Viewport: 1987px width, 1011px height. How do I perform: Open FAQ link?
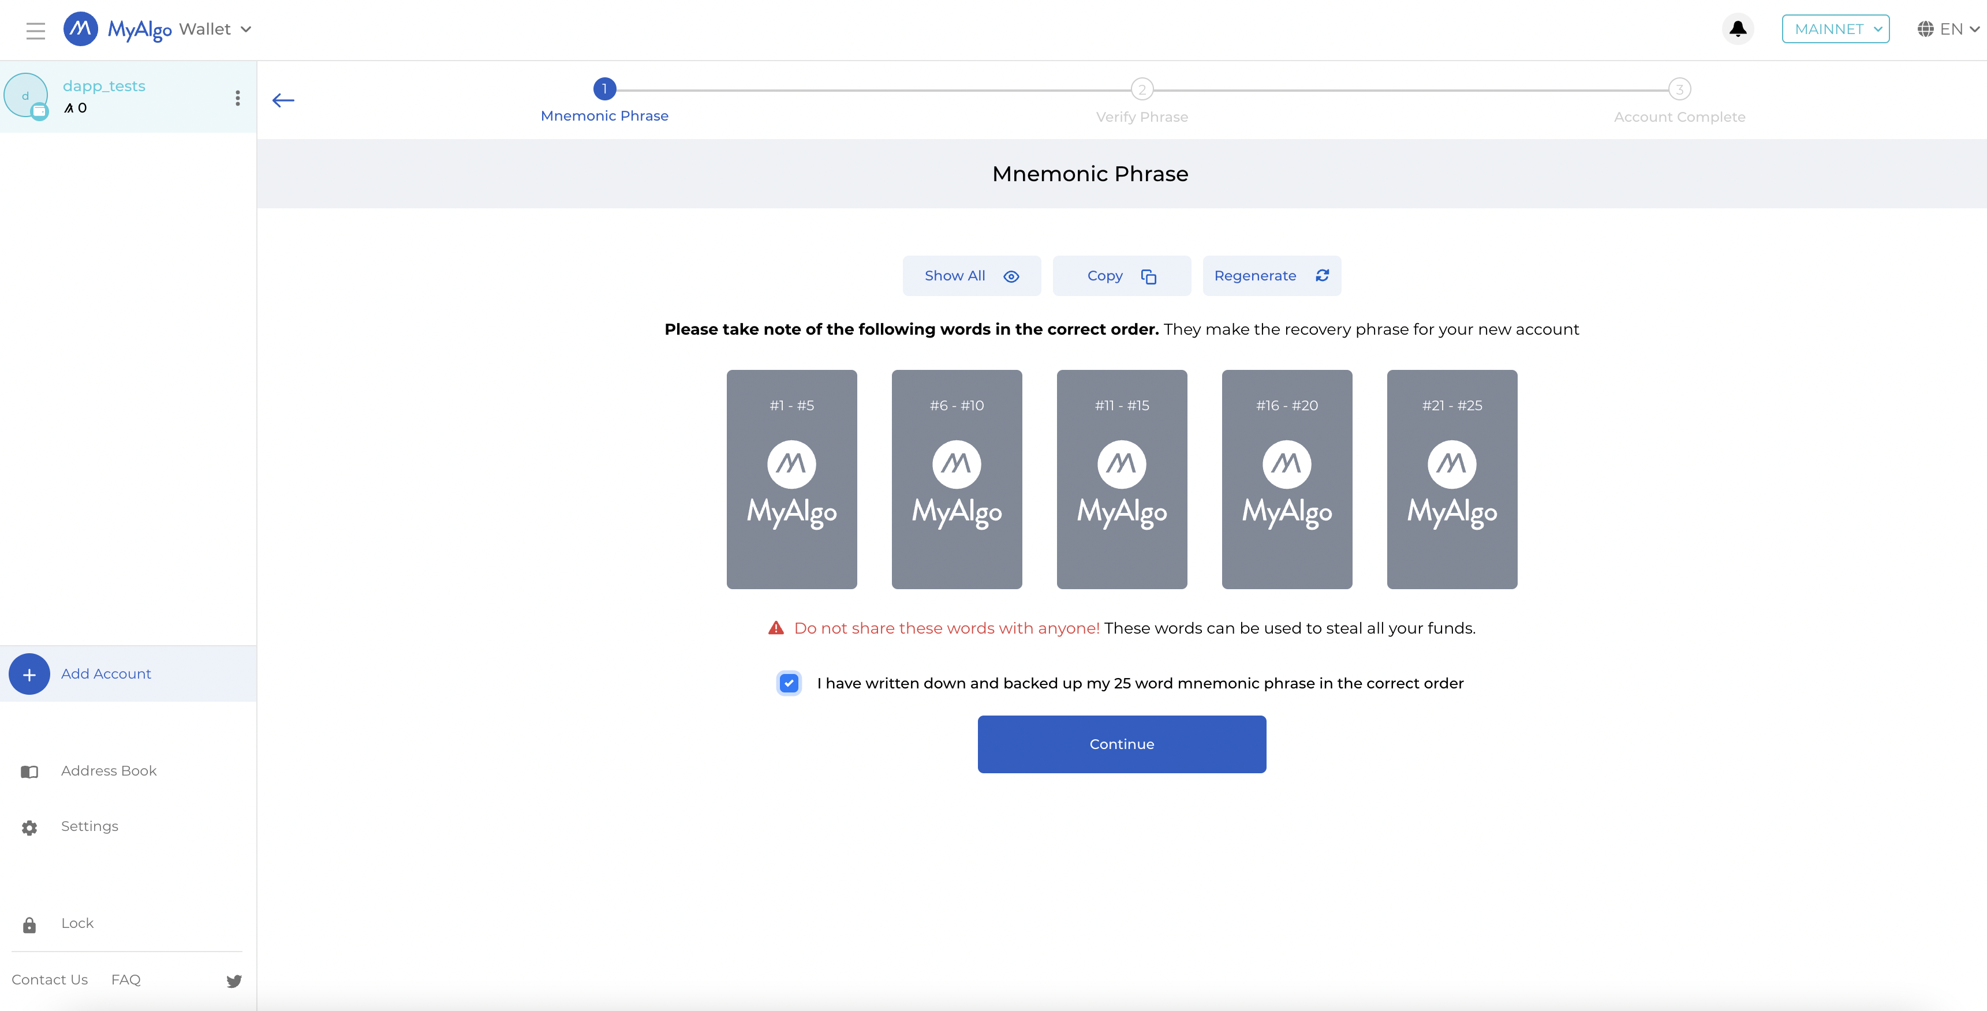(x=126, y=980)
